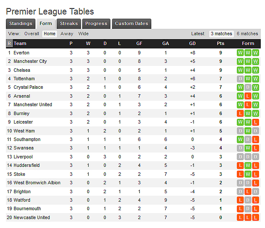Image resolution: width=265 pixels, height=228 pixels.
Task: Click Brighton's red L form badge
Action: pyautogui.click(x=248, y=191)
